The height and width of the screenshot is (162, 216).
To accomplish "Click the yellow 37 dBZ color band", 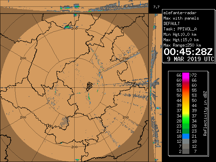I will point(186,110).
